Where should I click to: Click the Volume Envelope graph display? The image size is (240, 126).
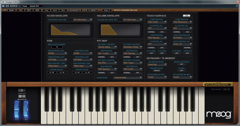pos(120,30)
